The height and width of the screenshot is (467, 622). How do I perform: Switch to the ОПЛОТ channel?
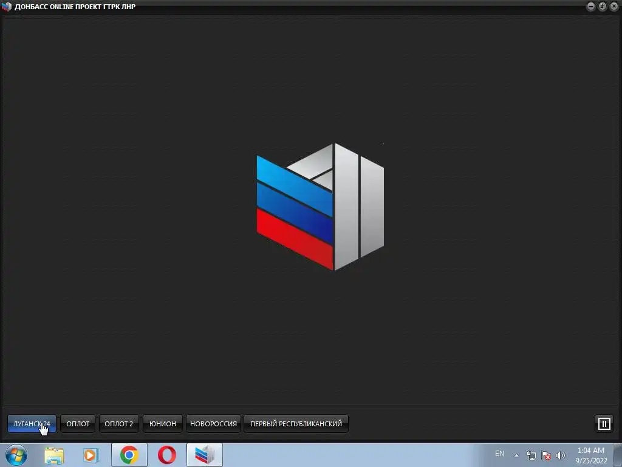click(78, 424)
